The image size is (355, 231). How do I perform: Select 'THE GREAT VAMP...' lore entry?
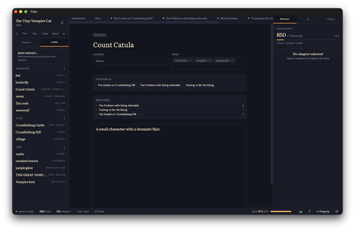tap(40, 175)
